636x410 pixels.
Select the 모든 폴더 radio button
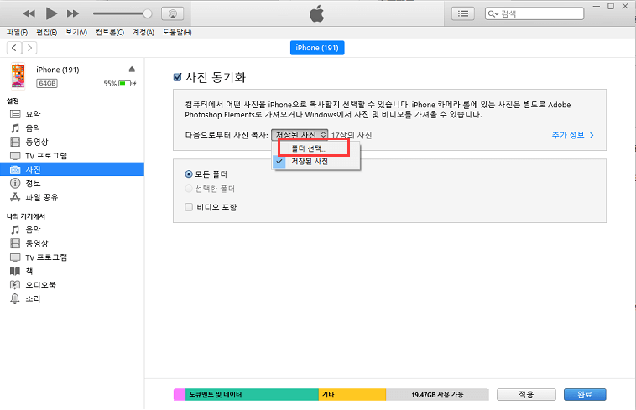(188, 174)
